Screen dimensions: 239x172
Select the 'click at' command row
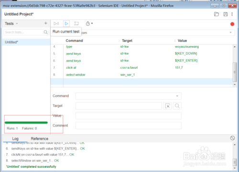(142, 68)
